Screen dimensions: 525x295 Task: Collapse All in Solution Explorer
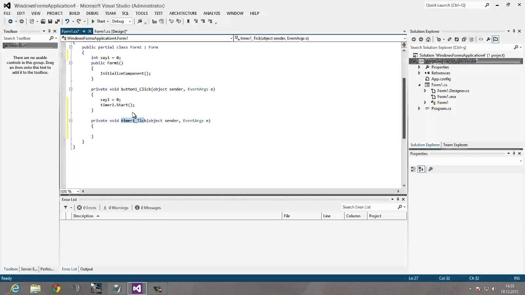pyautogui.click(x=464, y=39)
